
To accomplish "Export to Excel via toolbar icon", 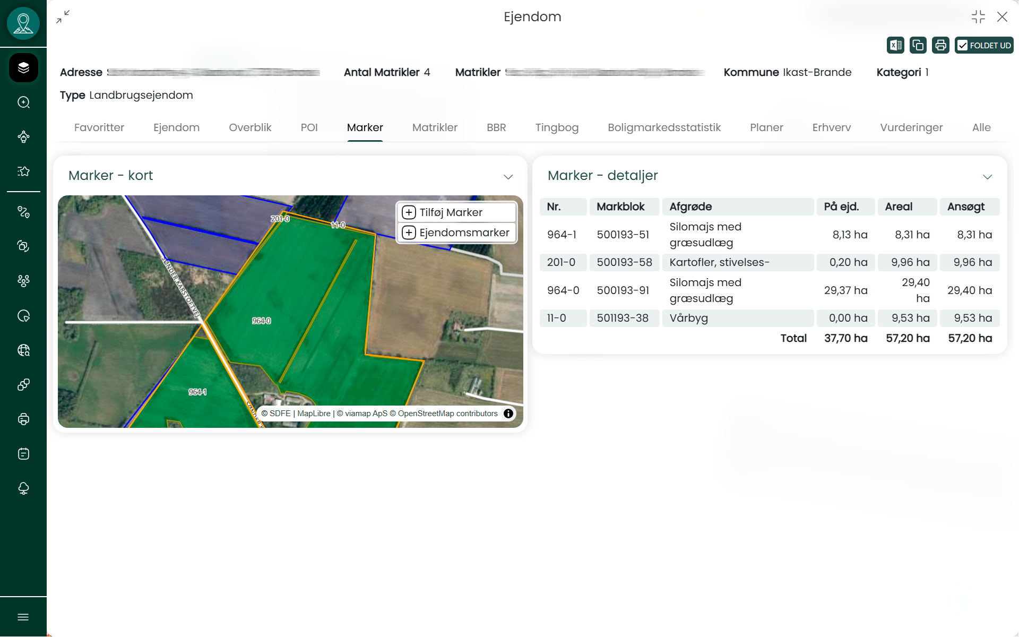I will coord(895,45).
